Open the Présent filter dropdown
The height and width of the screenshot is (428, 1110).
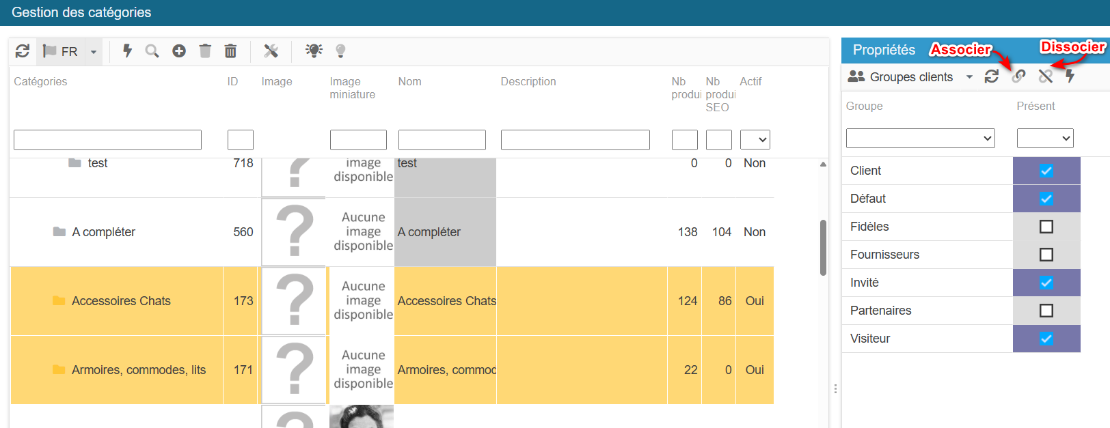pyautogui.click(x=1044, y=139)
